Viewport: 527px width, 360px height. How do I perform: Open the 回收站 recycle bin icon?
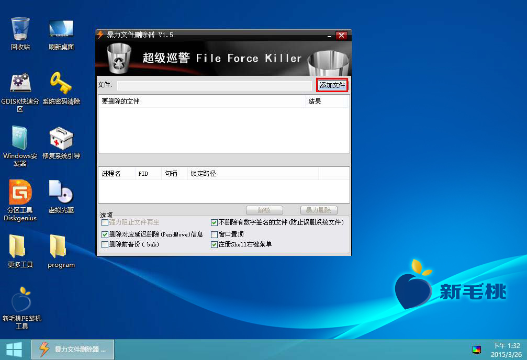click(20, 33)
